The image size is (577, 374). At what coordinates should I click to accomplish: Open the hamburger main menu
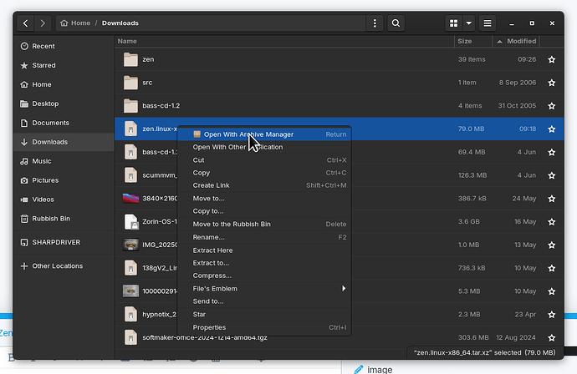(x=488, y=23)
